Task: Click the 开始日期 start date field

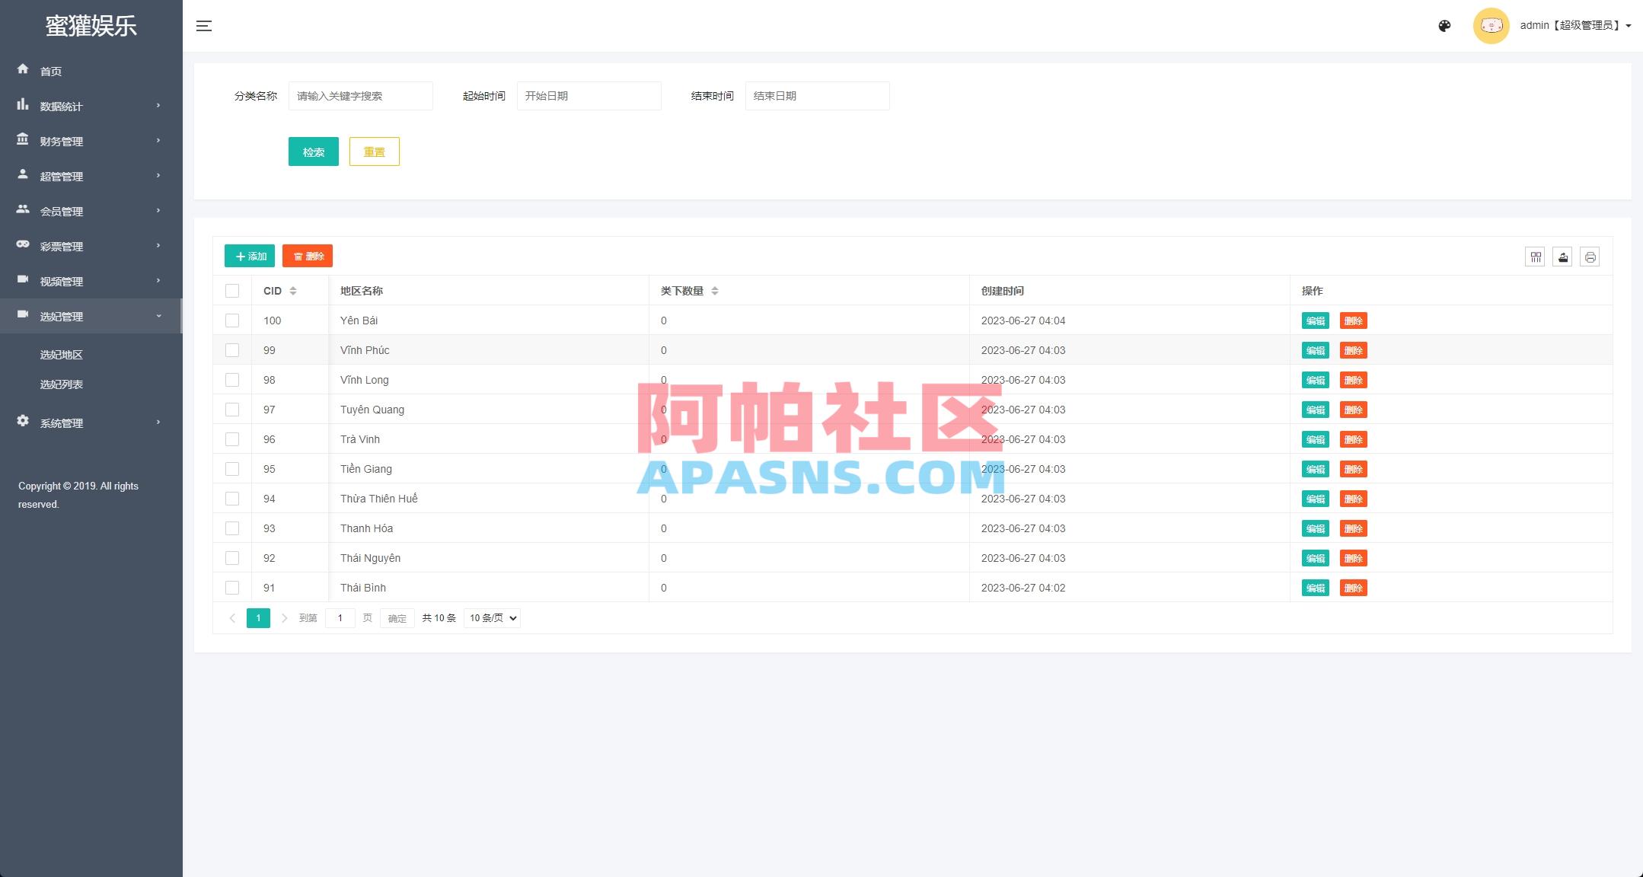Action: pos(589,95)
